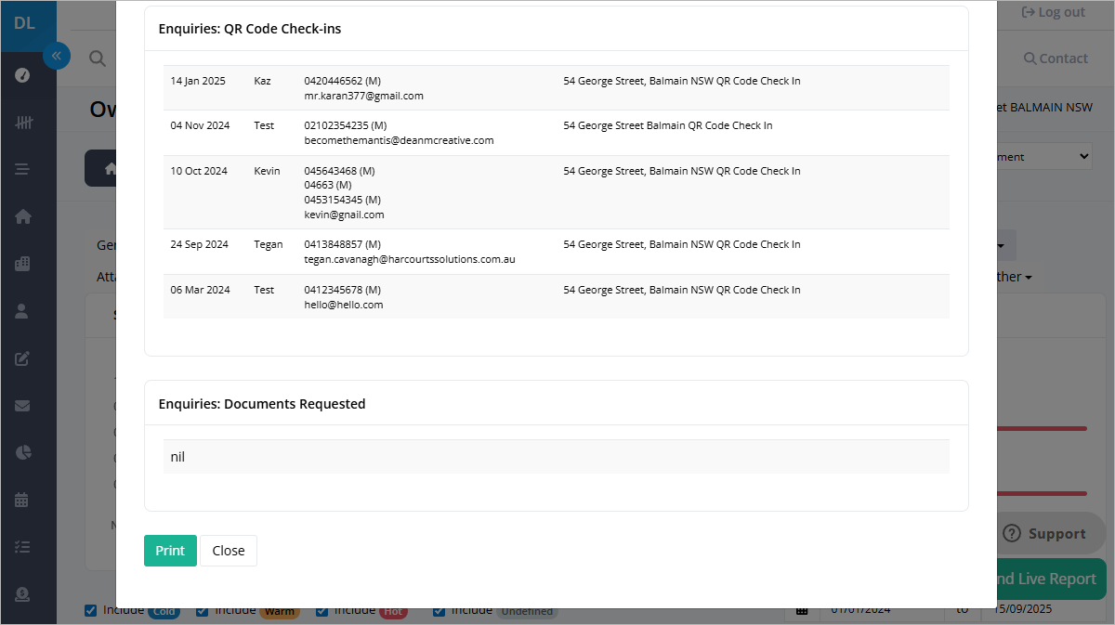Click the DL logo in the sidebar

(25, 22)
